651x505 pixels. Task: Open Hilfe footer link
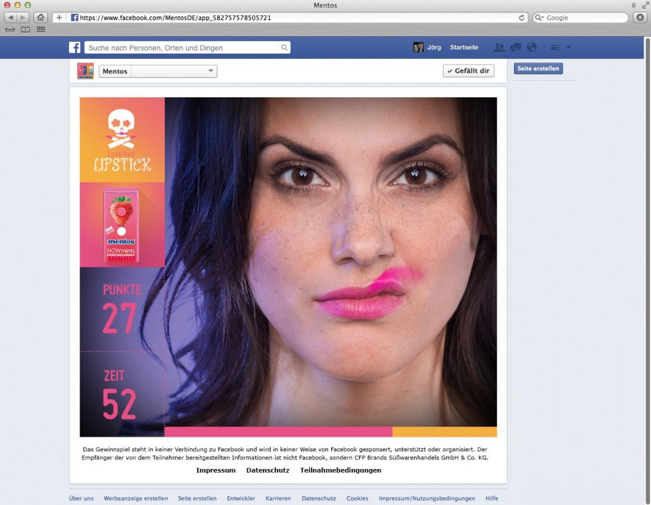pos(492,498)
